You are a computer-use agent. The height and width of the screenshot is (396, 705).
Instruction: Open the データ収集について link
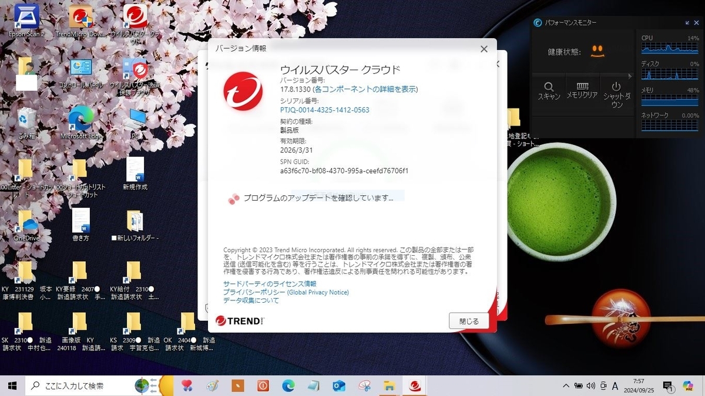[251, 300]
